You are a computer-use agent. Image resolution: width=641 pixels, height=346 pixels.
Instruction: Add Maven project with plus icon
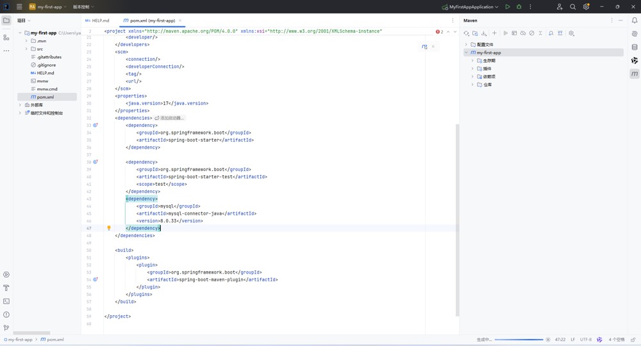(494, 33)
